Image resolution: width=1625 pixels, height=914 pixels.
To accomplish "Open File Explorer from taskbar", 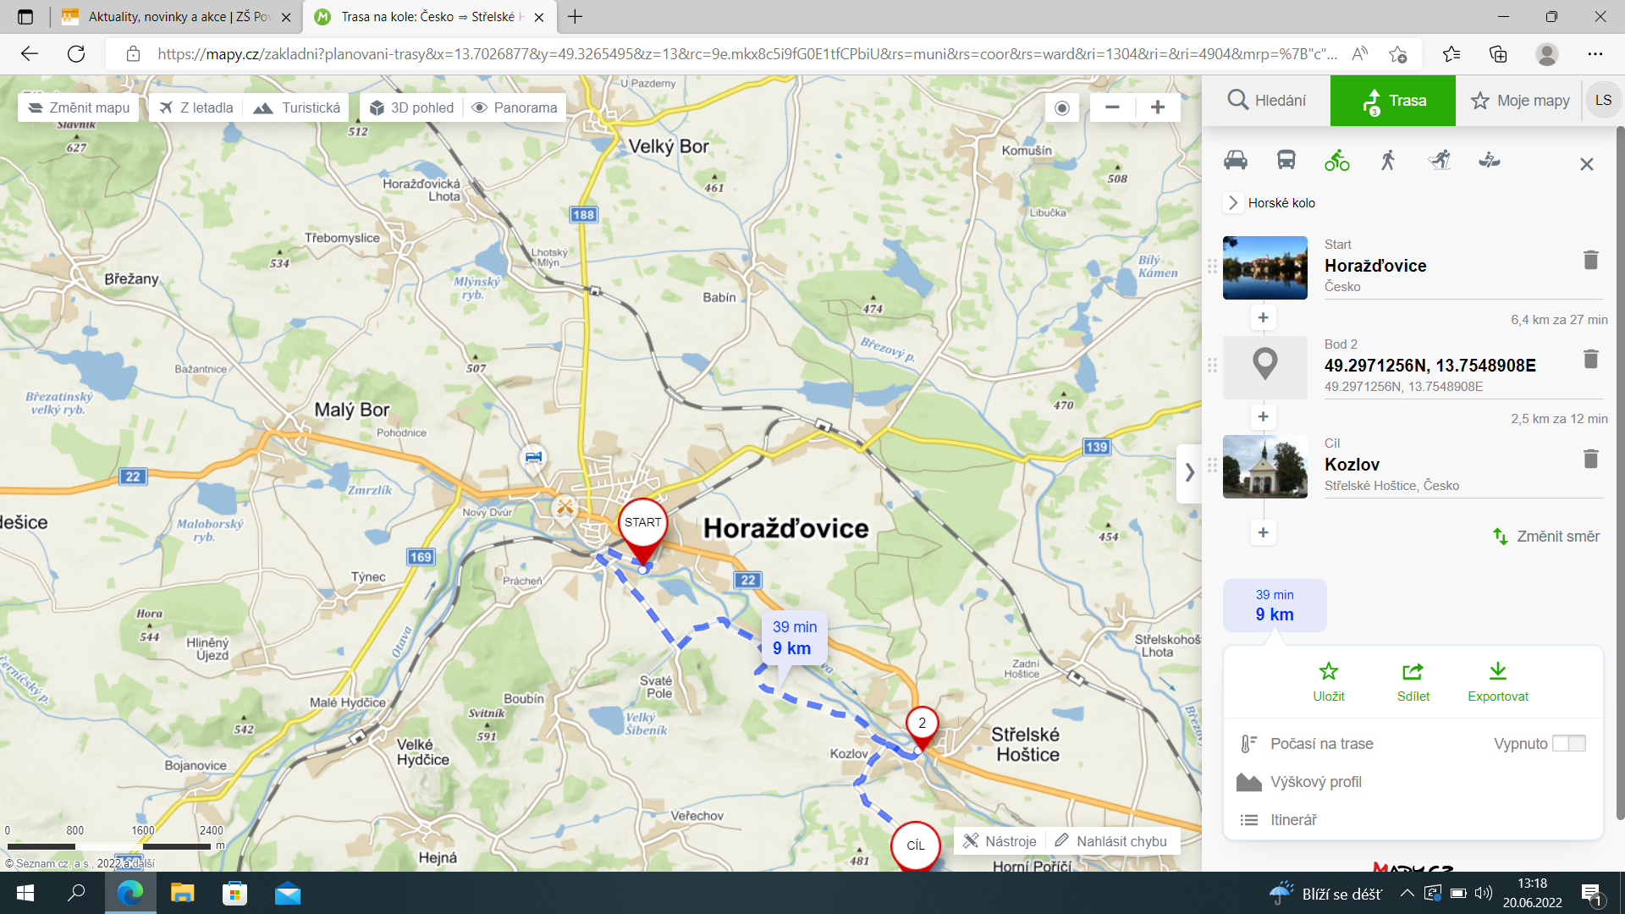I will [x=182, y=893].
